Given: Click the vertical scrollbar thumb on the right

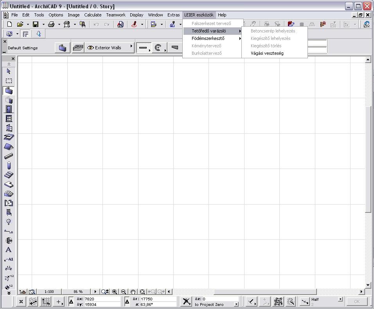Looking at the screenshot, I should [368, 159].
